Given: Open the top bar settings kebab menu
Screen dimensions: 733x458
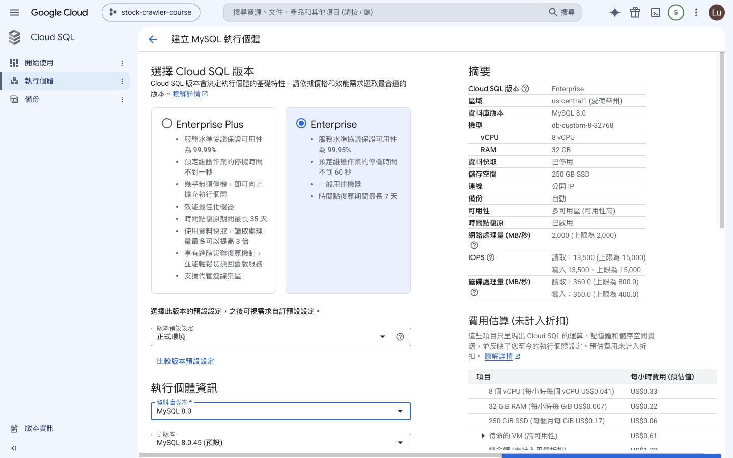Looking at the screenshot, I should tap(696, 13).
